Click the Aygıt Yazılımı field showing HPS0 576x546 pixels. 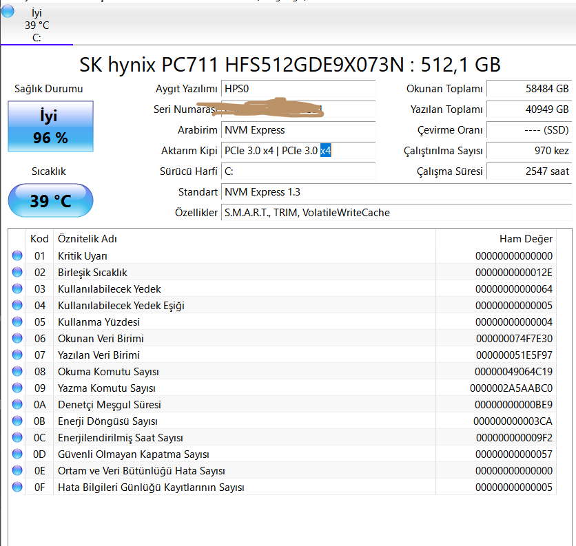coord(298,89)
